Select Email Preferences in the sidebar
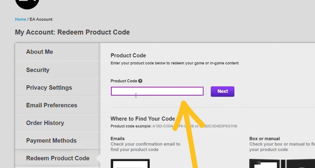315x168 pixels. point(52,105)
